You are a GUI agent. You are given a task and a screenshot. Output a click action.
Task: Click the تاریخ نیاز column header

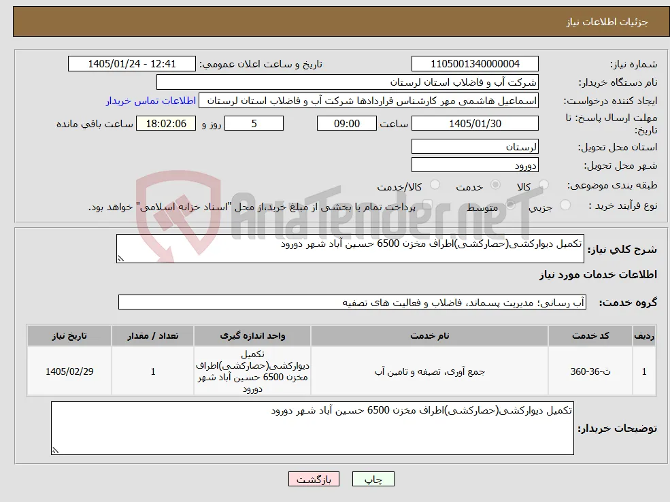[69, 336]
